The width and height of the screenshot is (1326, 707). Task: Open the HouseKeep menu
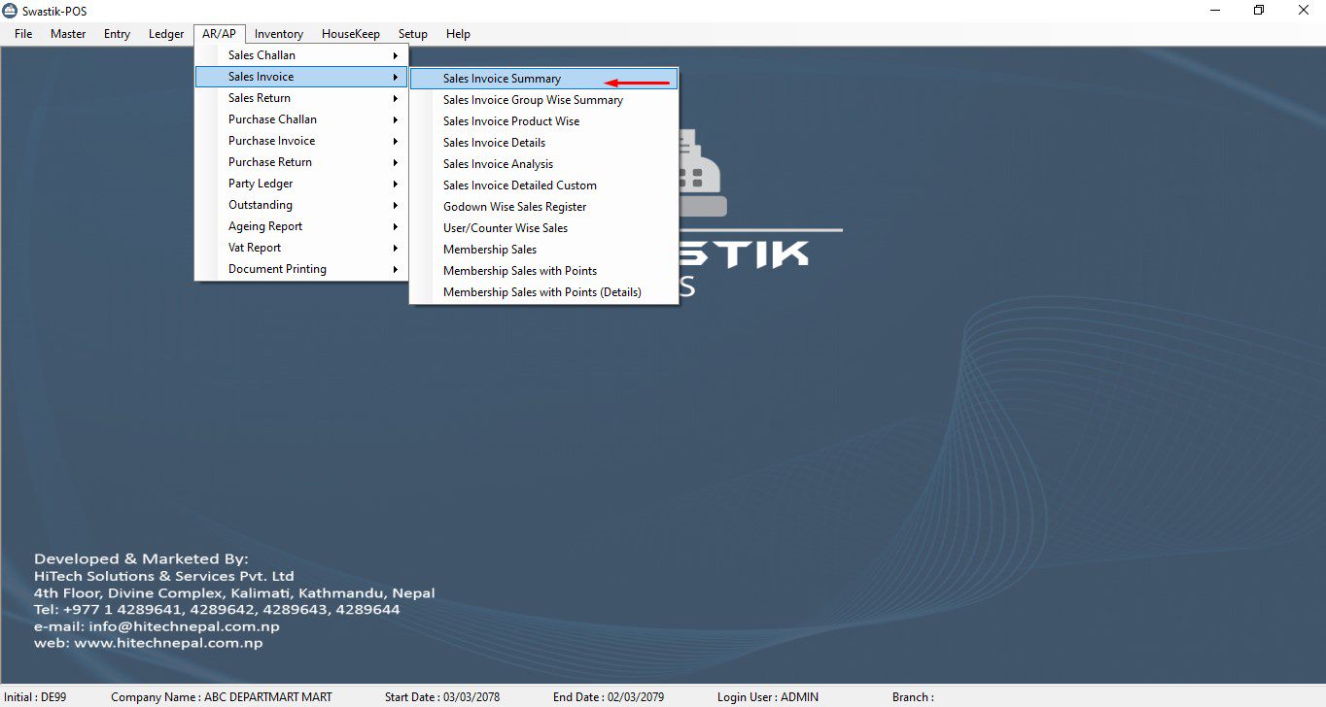[350, 34]
